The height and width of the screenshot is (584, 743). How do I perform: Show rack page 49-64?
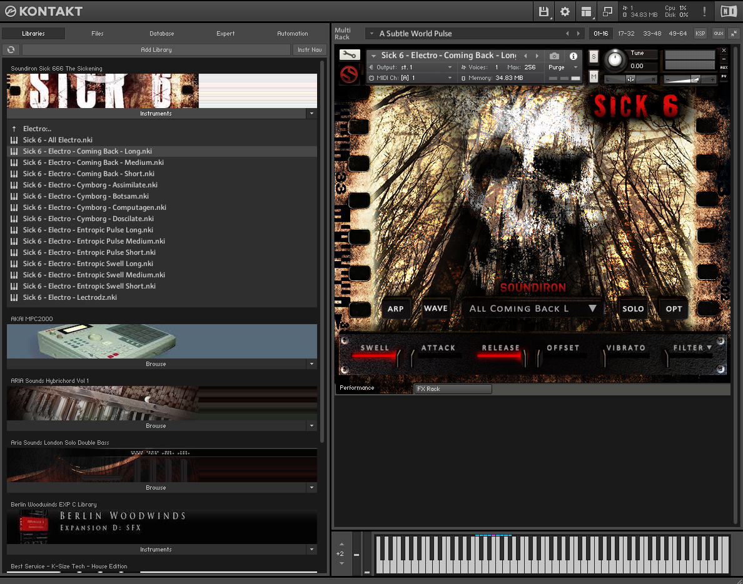pos(677,34)
